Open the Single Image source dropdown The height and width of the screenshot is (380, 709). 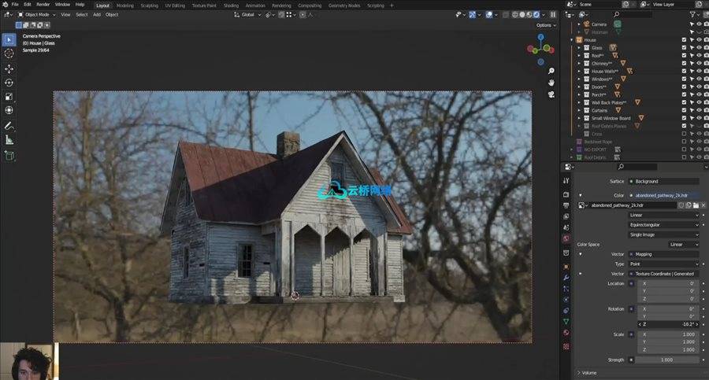[x=664, y=235]
